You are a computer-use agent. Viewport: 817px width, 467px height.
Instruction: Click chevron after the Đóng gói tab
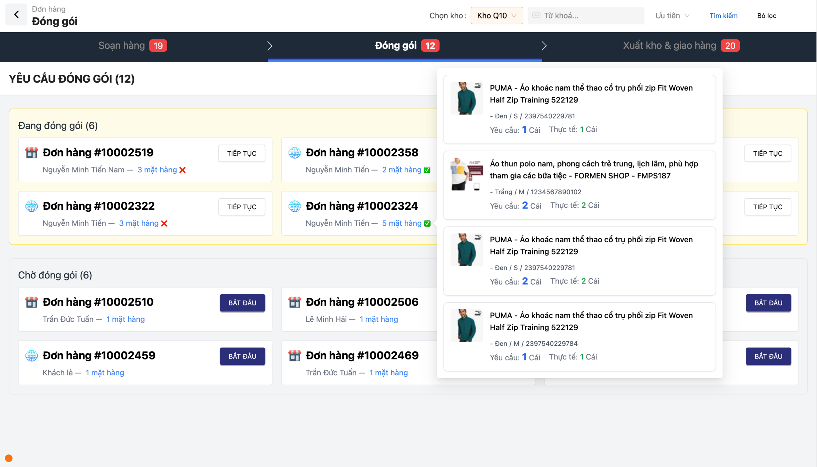544,46
